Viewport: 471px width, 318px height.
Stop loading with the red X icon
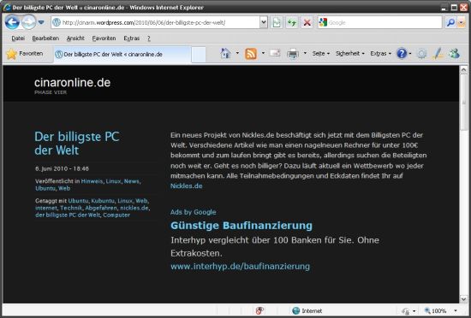point(307,23)
